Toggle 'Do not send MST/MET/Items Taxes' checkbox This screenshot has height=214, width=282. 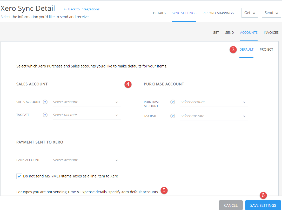19,176
